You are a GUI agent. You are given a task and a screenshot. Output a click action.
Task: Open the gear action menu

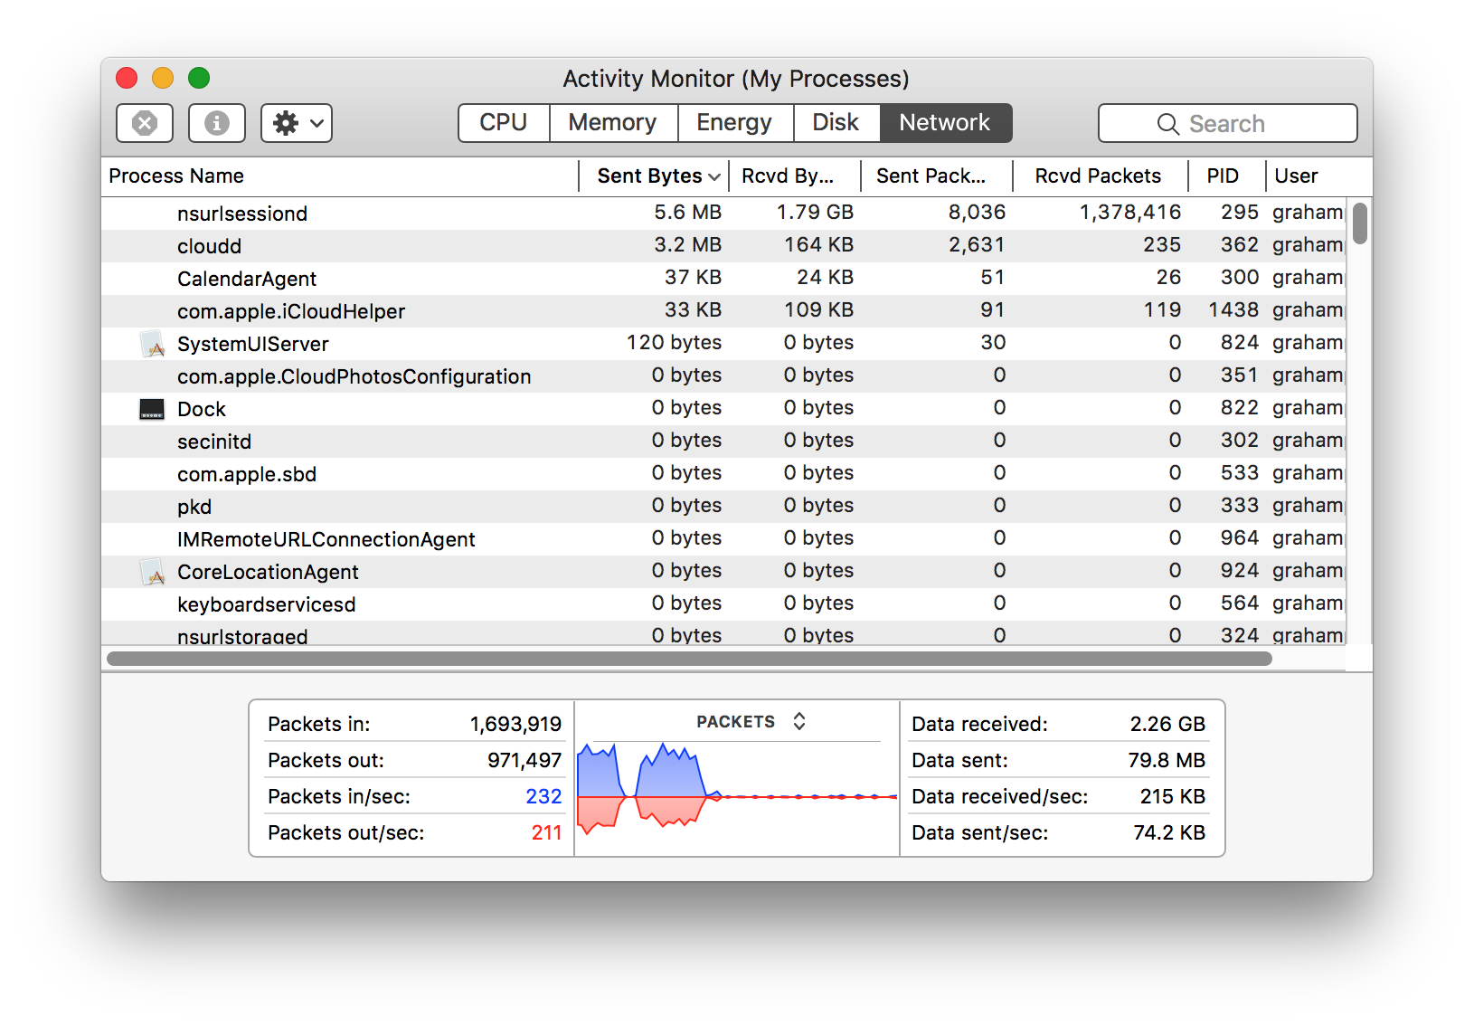pos(297,123)
